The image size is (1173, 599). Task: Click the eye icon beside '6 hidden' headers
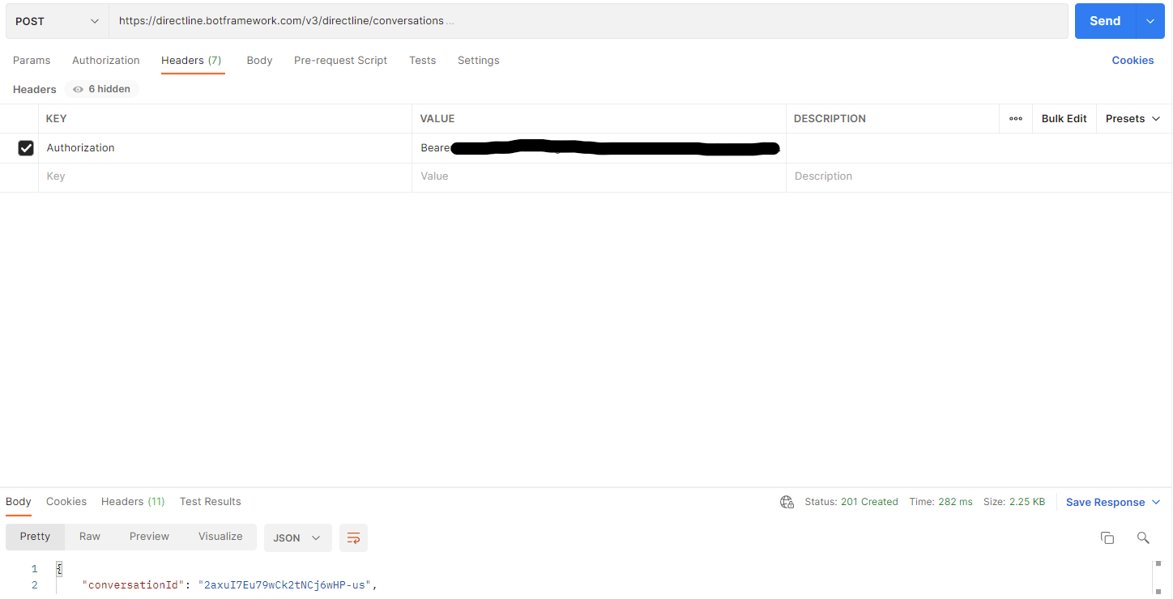click(77, 89)
